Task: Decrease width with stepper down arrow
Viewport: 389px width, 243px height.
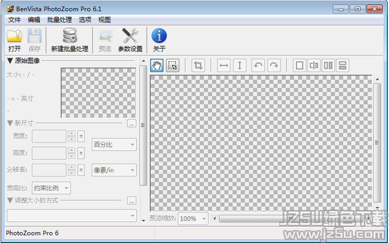Action: 72,139
